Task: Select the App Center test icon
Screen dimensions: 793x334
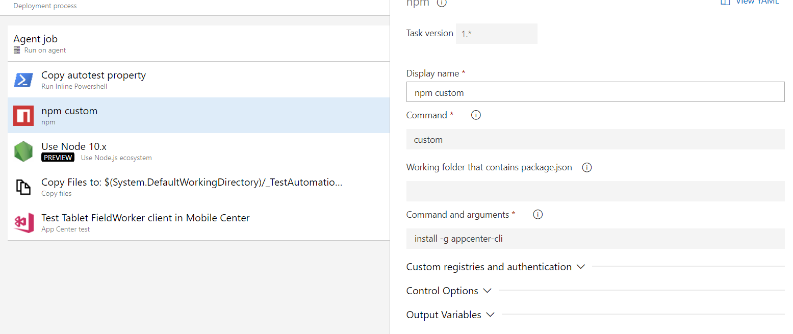Action: click(x=23, y=223)
